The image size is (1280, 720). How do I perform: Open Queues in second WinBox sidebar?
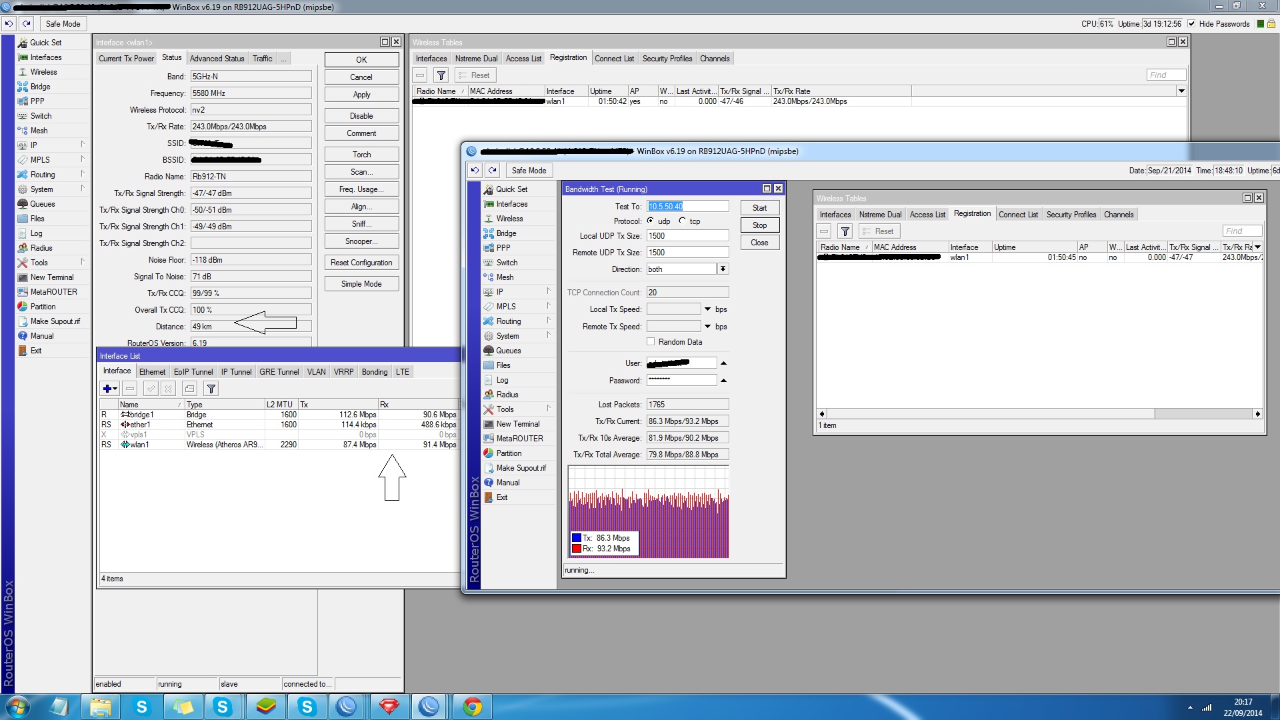click(x=508, y=351)
